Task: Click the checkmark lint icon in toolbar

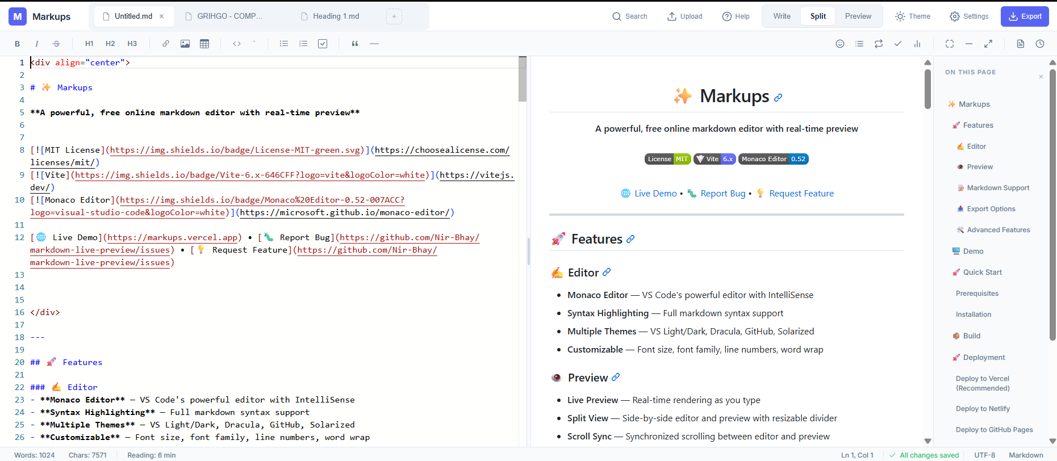Action: point(898,44)
